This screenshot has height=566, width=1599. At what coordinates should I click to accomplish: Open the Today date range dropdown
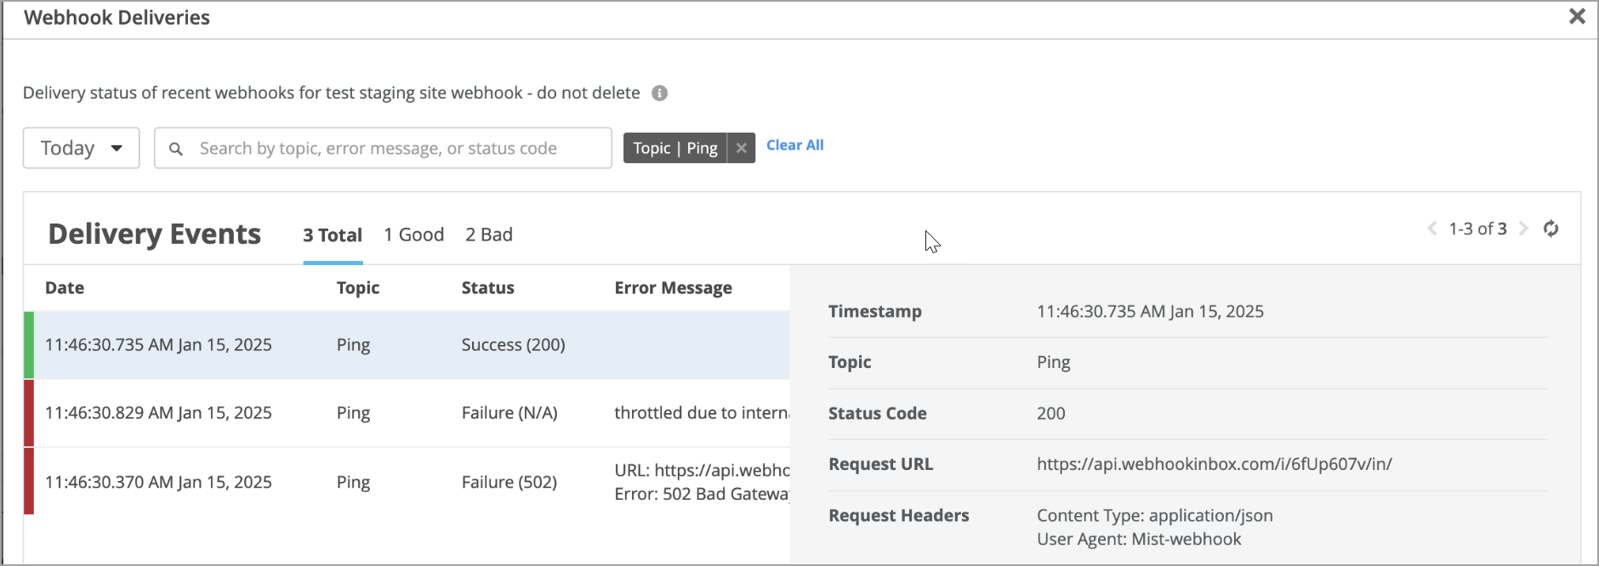click(x=81, y=149)
